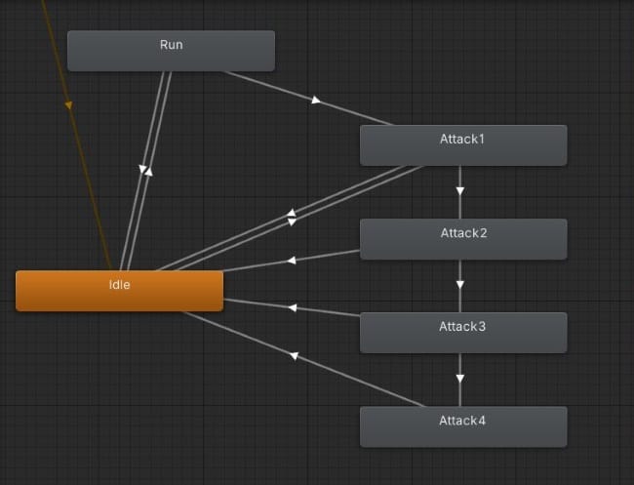The image size is (634, 485).
Task: Select the Attack1 to Idle transition arrow
Action: tap(291, 213)
